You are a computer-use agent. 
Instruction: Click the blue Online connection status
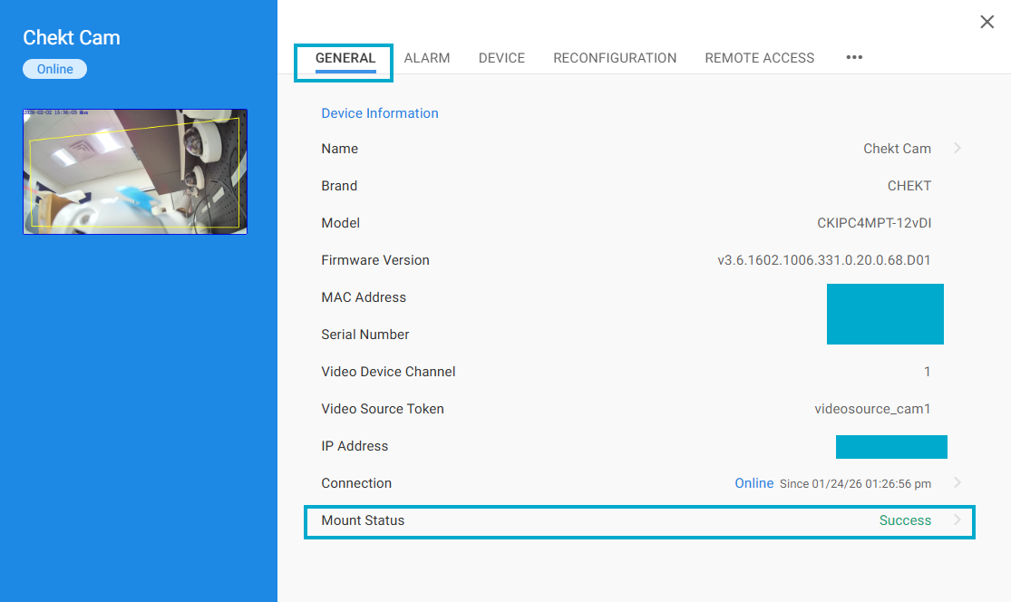(753, 483)
